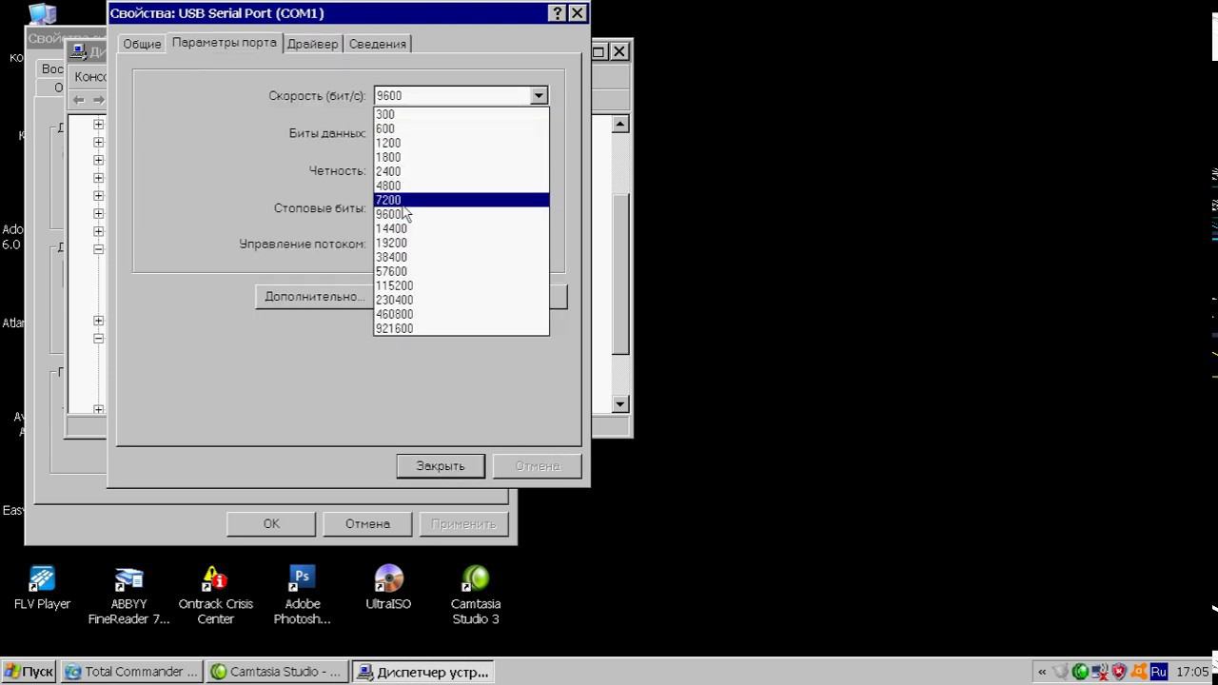The width and height of the screenshot is (1218, 685).
Task: Pick 4800 from the speed dropdown
Action: pos(462,186)
